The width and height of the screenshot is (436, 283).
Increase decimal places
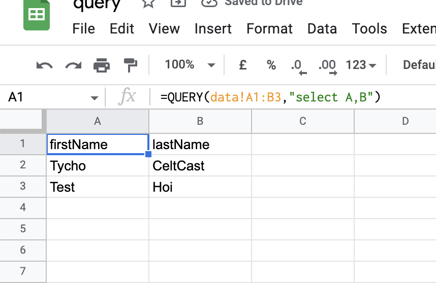click(328, 67)
